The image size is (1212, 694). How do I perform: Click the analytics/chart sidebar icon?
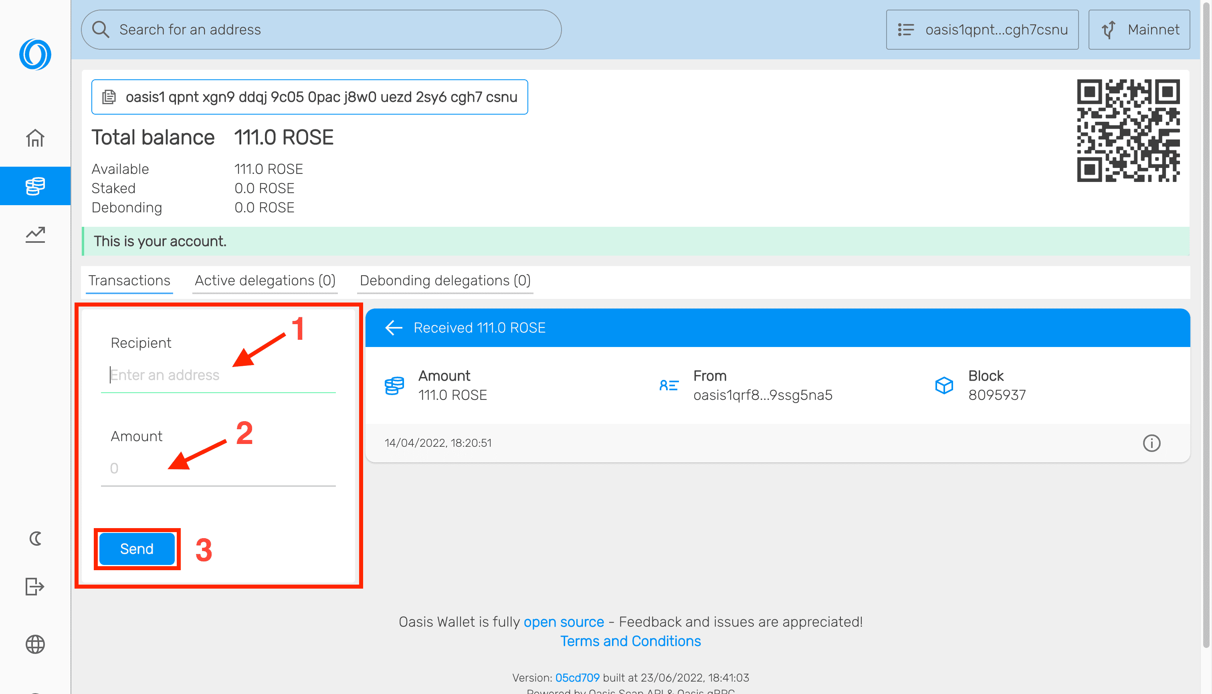coord(35,235)
